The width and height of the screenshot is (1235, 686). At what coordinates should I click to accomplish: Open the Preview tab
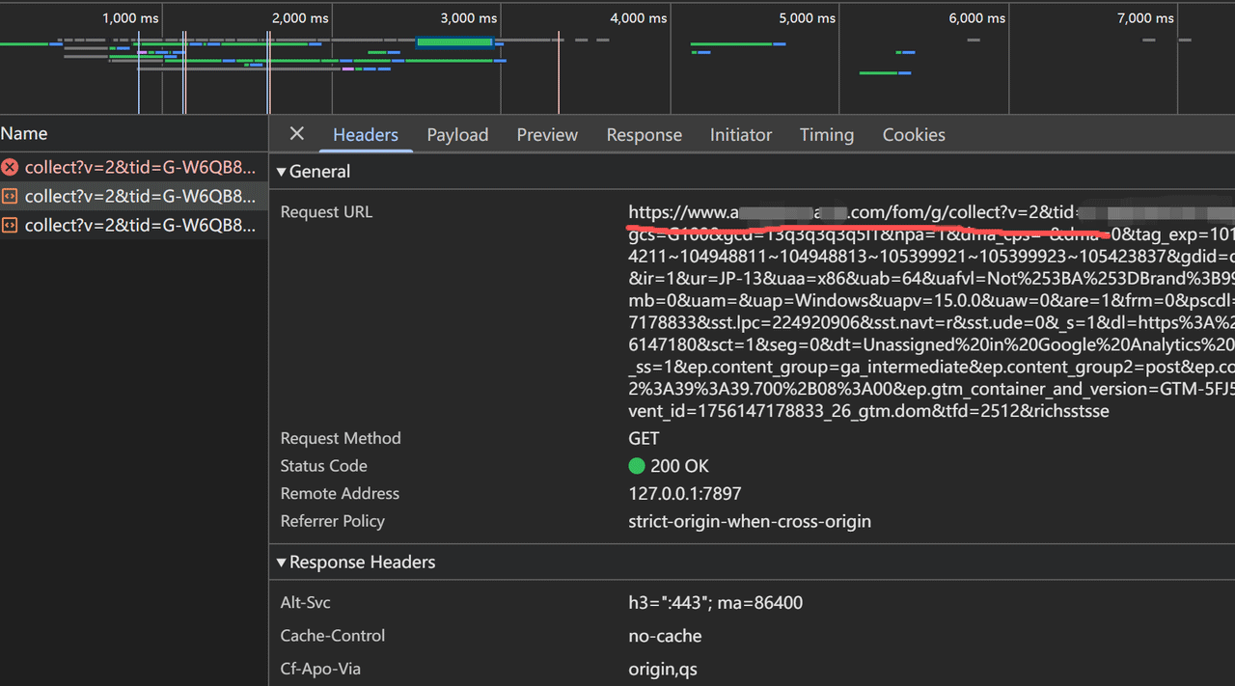547,135
